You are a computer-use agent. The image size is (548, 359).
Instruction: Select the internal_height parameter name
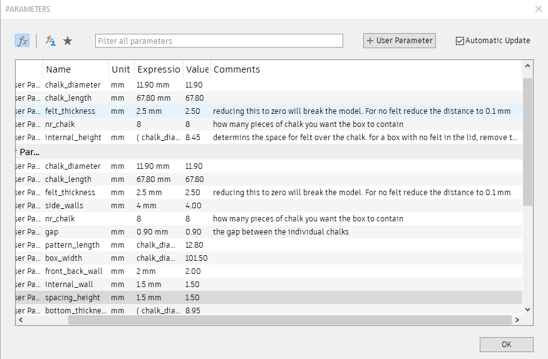coord(73,138)
